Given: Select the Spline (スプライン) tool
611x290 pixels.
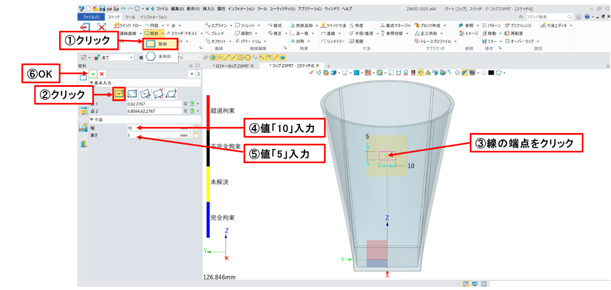Looking at the screenshot, I should tap(216, 25).
